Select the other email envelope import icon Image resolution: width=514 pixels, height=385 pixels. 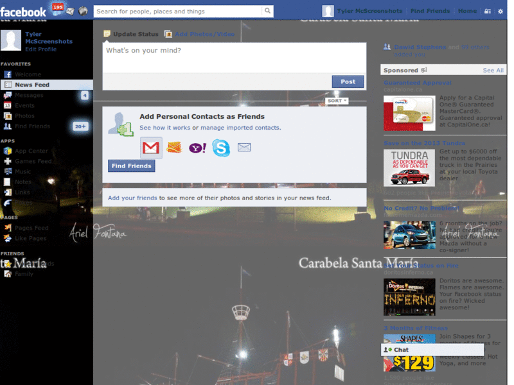(244, 148)
